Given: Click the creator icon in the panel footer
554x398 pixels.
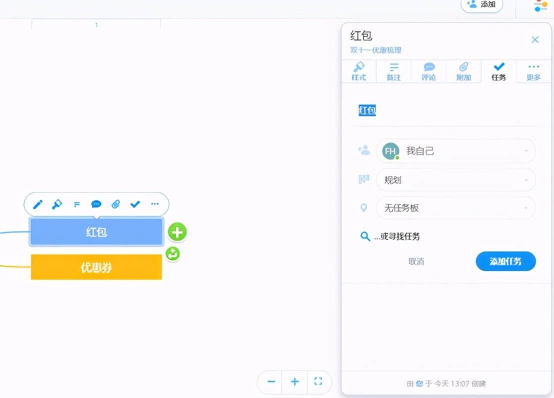Looking at the screenshot, I should (x=419, y=383).
